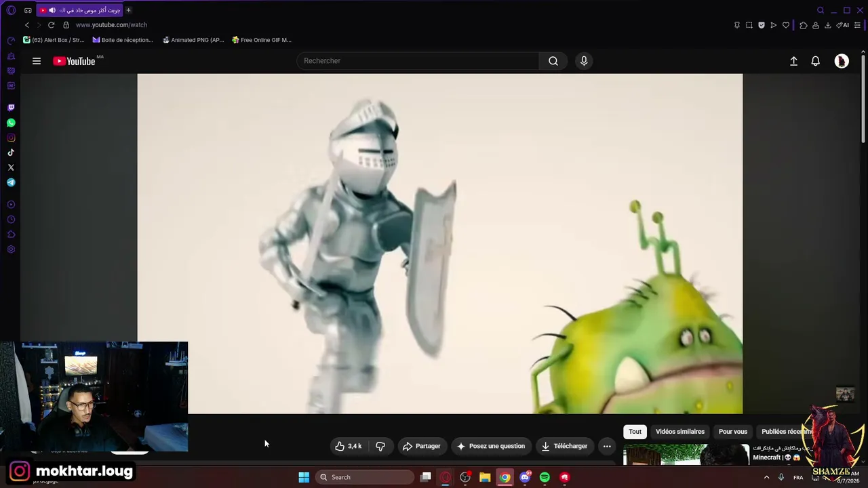Open File Explorer from the taskbar

(x=485, y=477)
